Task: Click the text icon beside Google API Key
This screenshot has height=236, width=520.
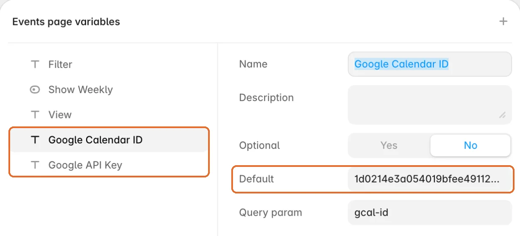Action: (x=35, y=165)
